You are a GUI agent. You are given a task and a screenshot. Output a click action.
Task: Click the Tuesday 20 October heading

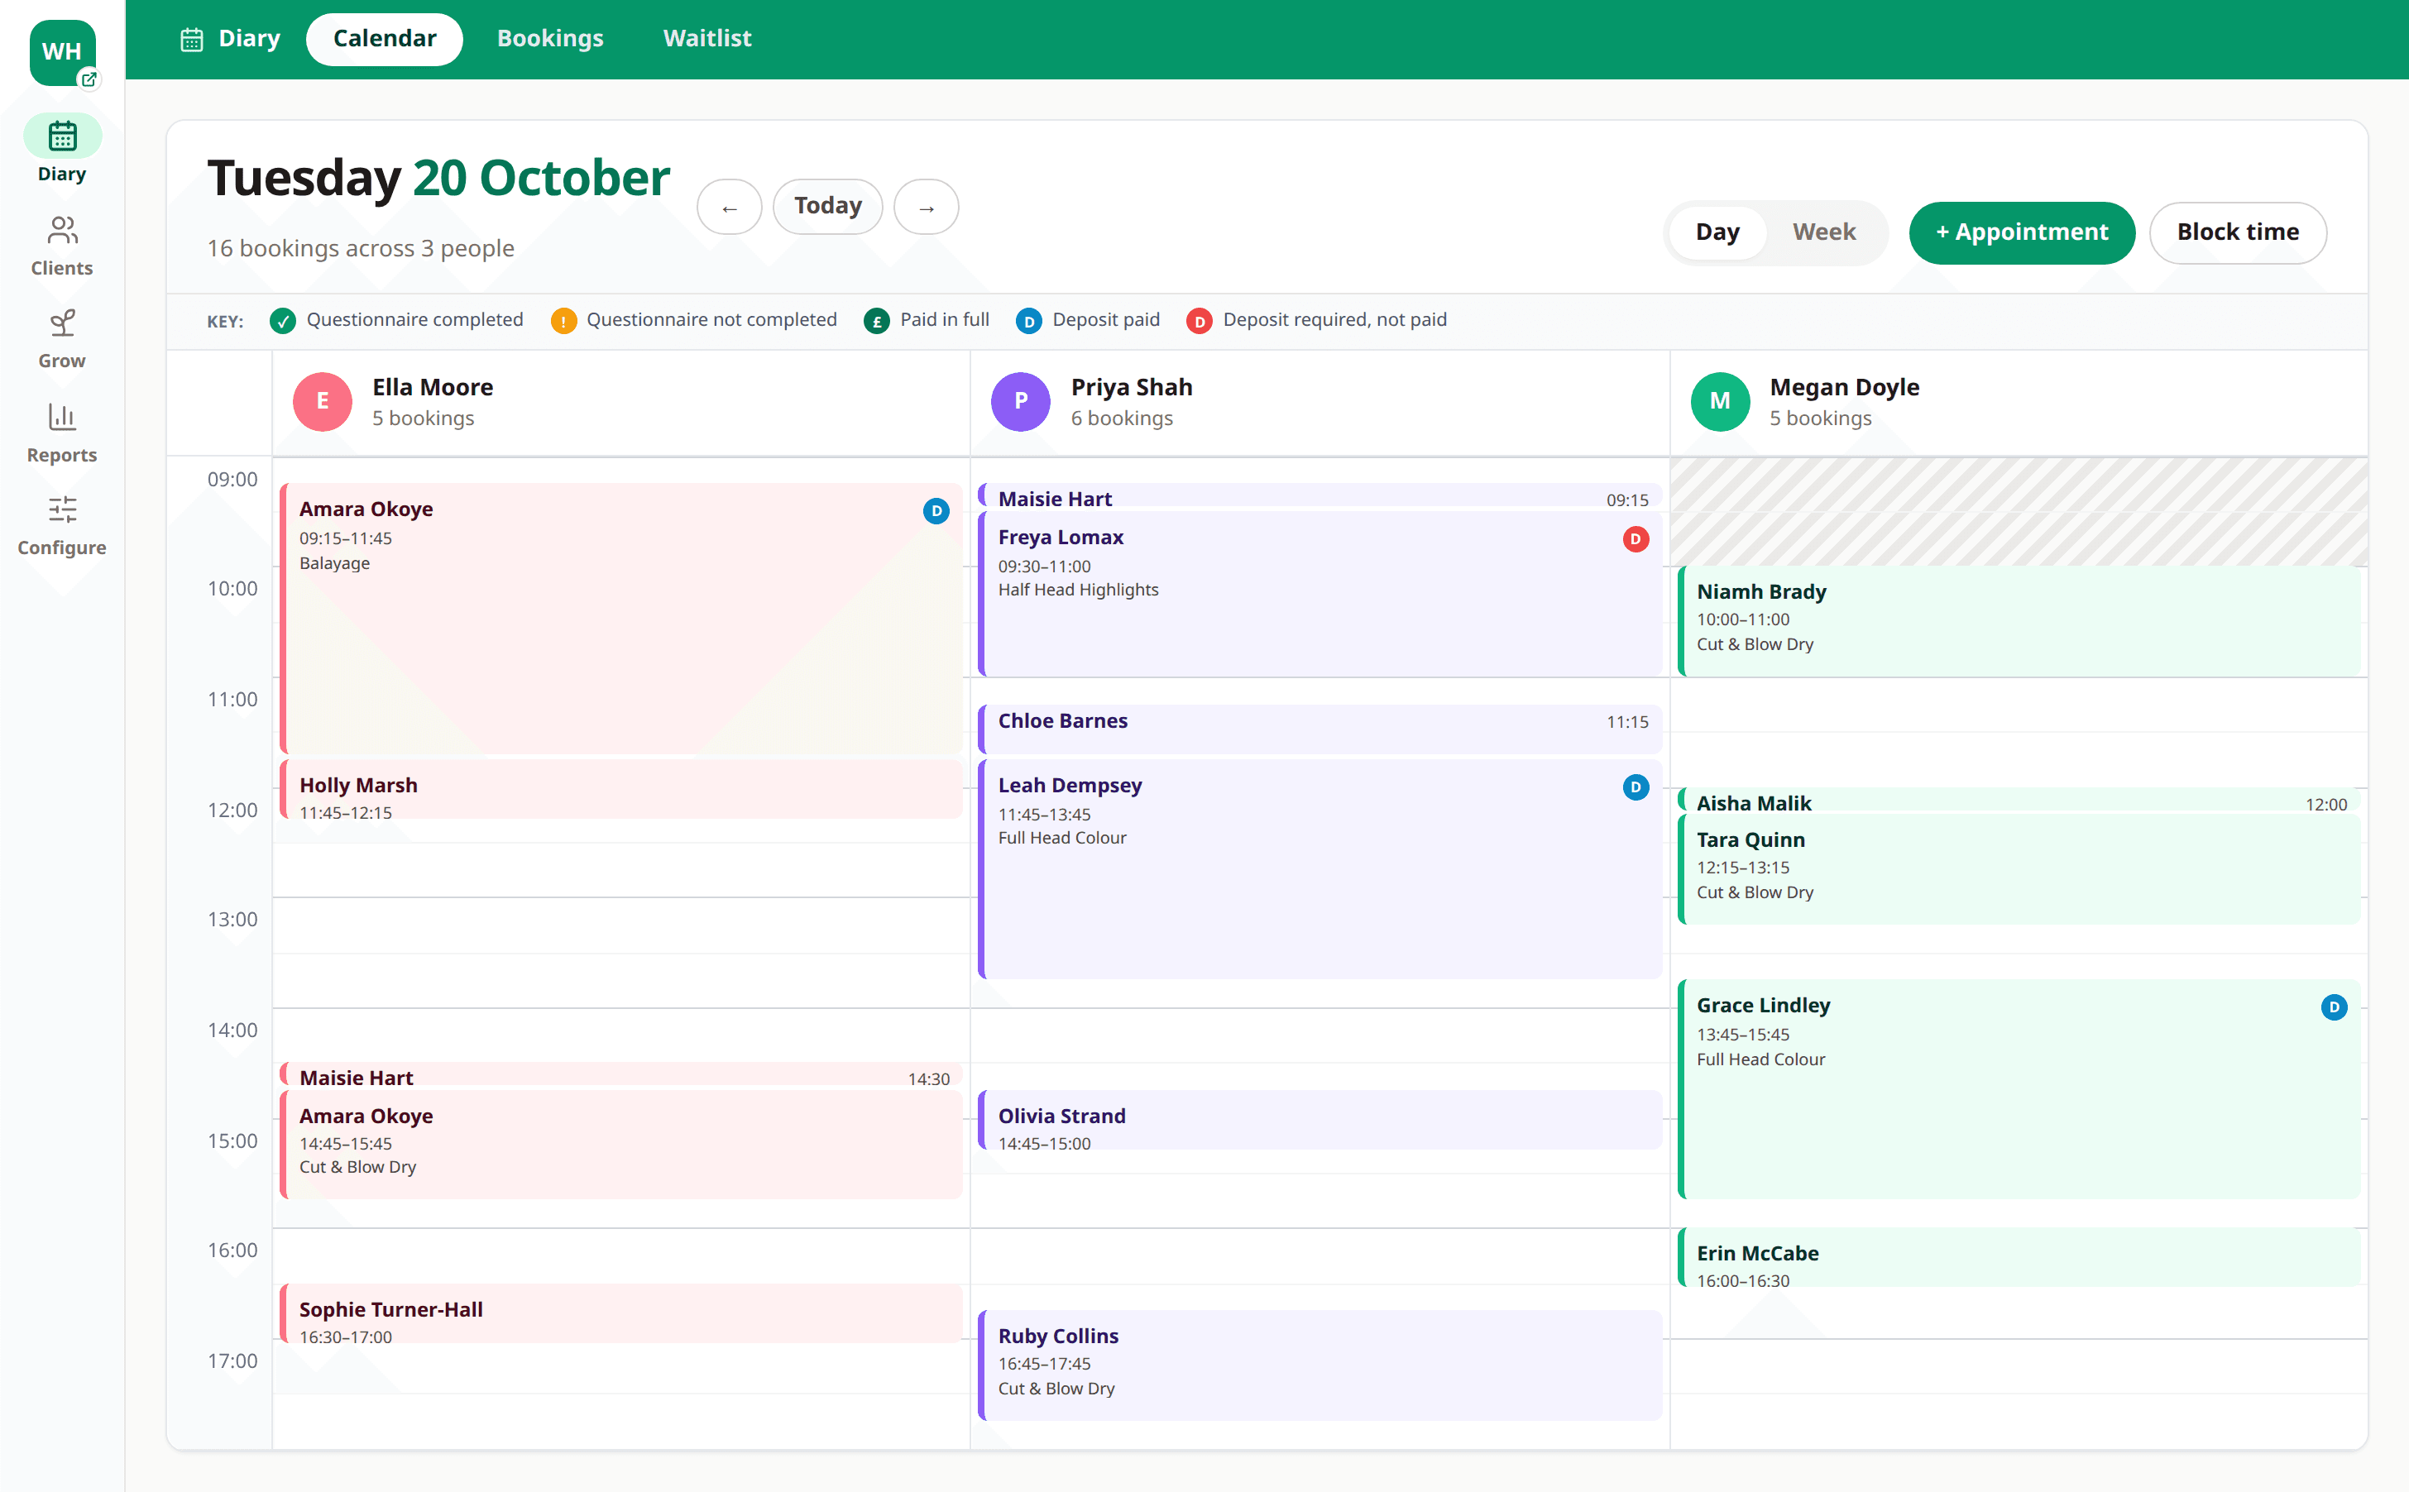(438, 179)
